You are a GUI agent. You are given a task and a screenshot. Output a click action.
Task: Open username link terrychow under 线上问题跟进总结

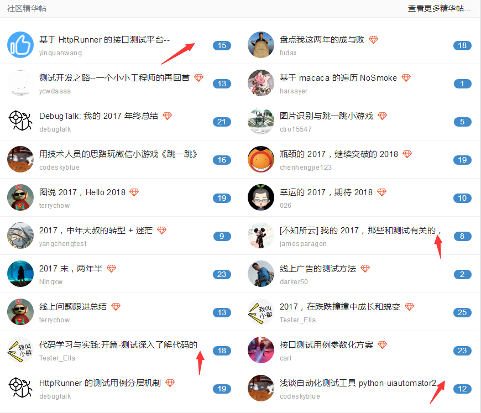54,320
